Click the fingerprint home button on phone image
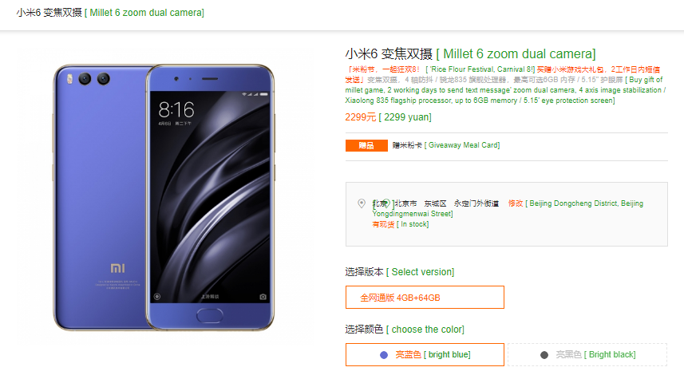 [209, 315]
